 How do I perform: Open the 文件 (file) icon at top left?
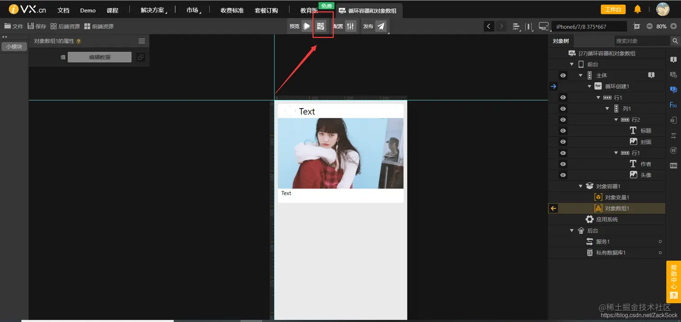pos(8,26)
